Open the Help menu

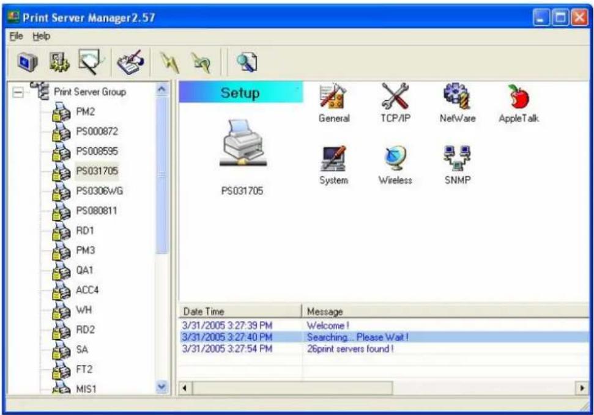pyautogui.click(x=41, y=36)
